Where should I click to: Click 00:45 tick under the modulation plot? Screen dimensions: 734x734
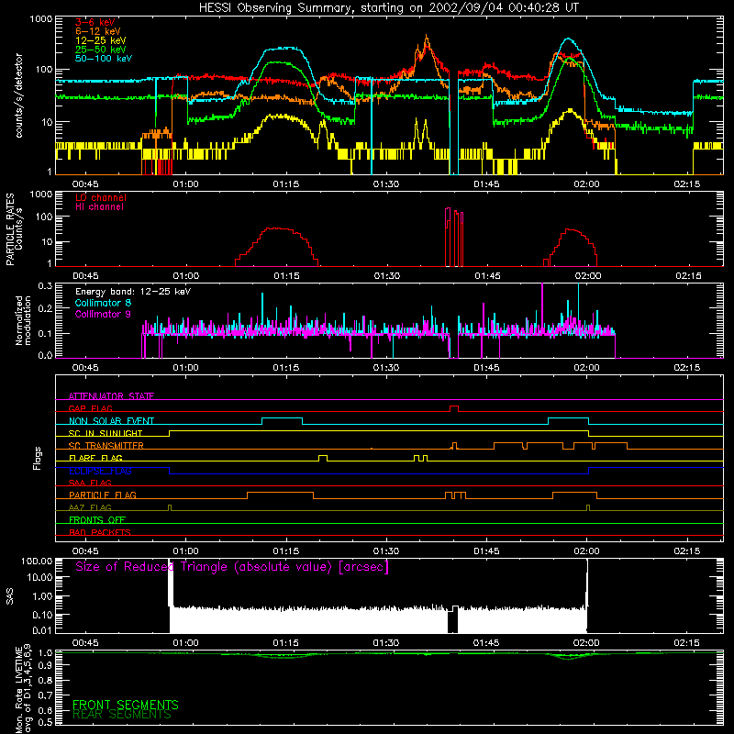pos(85,368)
